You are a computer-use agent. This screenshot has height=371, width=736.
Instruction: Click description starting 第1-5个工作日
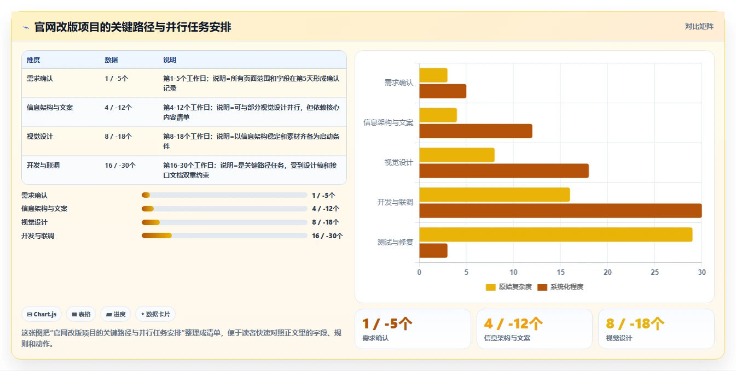pos(251,83)
